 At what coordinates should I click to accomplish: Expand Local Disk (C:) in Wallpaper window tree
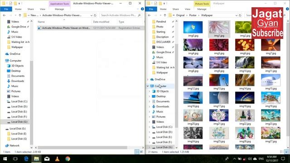tap(150, 127)
